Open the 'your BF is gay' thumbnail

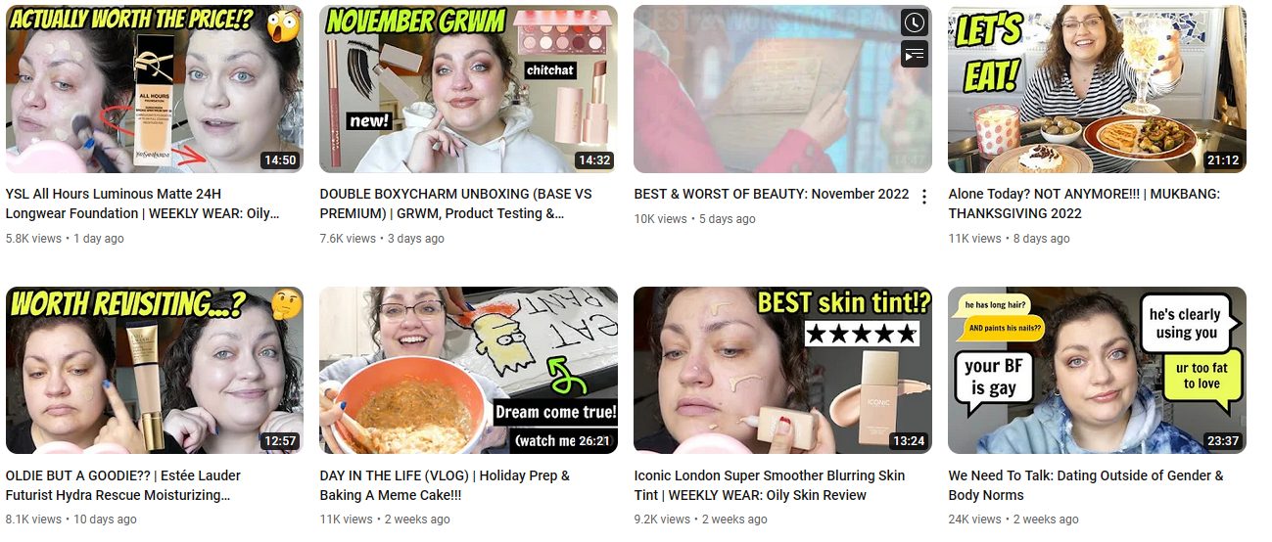(1097, 370)
